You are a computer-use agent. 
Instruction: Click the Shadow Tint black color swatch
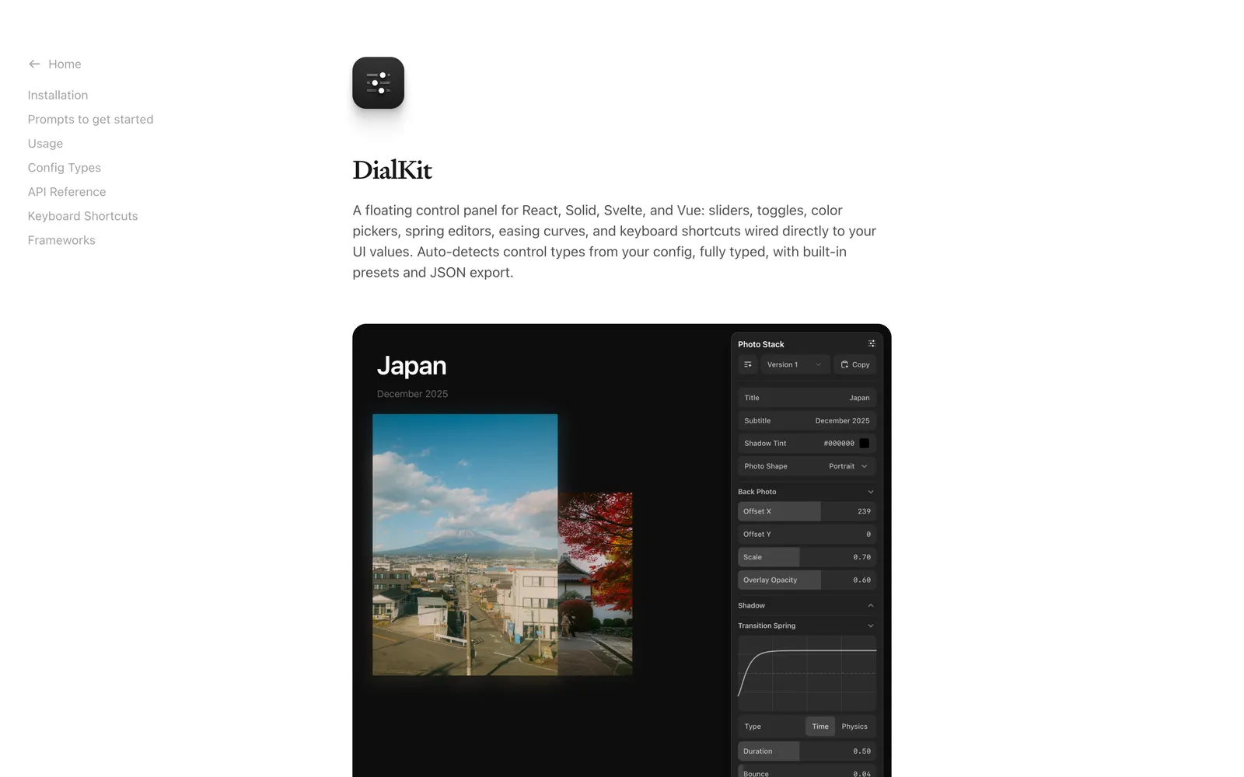864,443
